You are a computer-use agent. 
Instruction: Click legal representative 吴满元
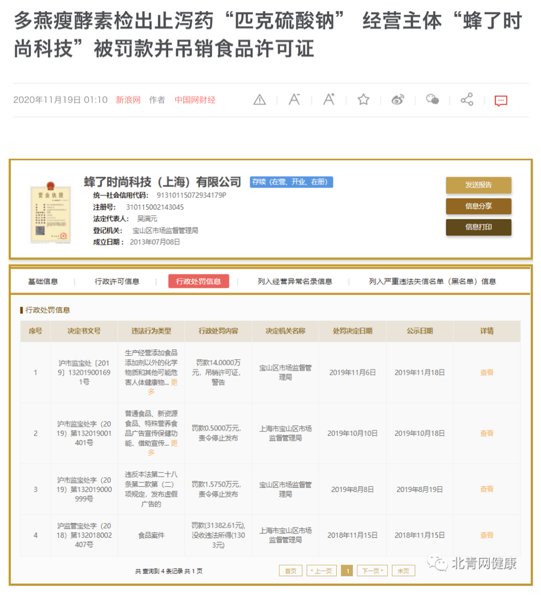[147, 218]
